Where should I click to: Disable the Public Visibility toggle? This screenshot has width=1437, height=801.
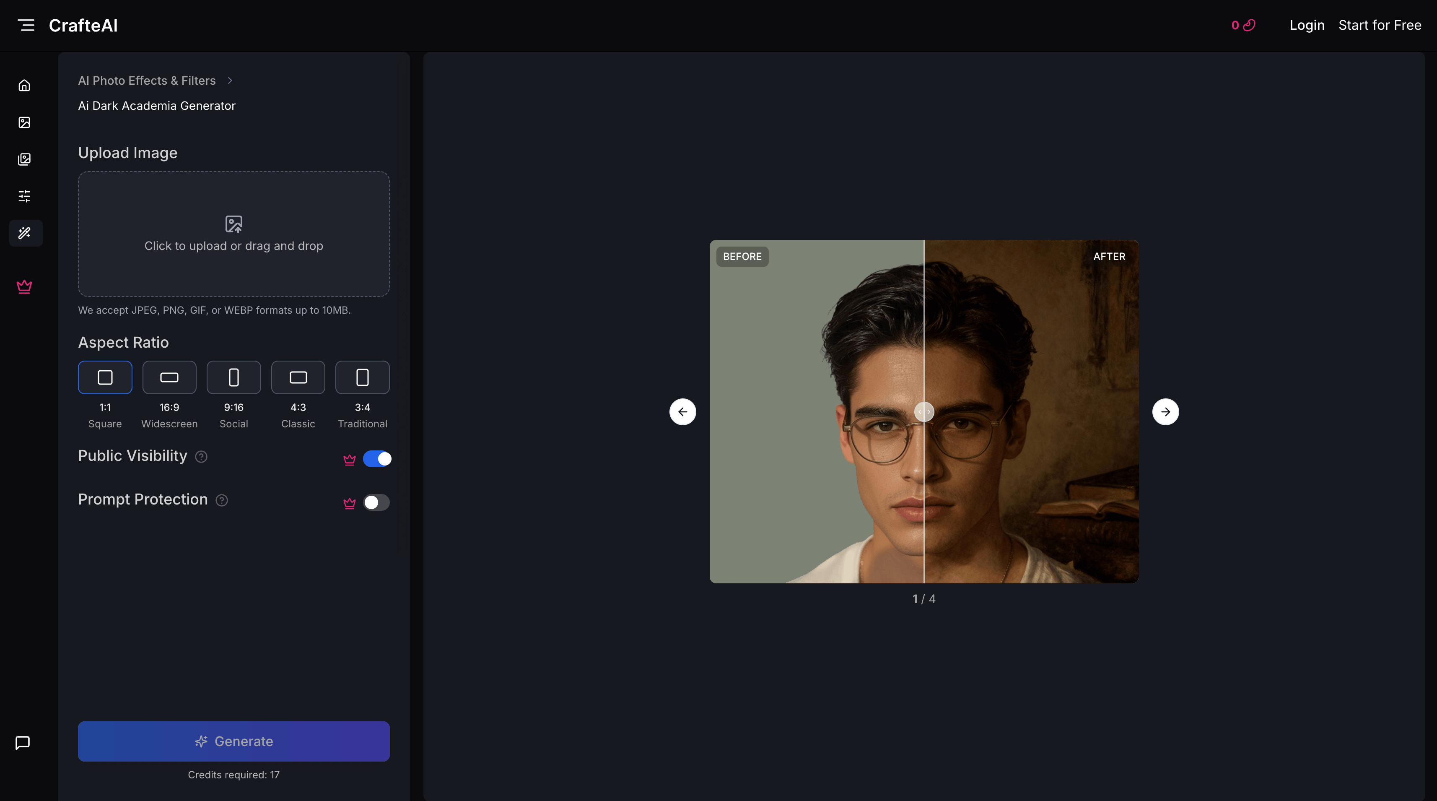point(378,459)
